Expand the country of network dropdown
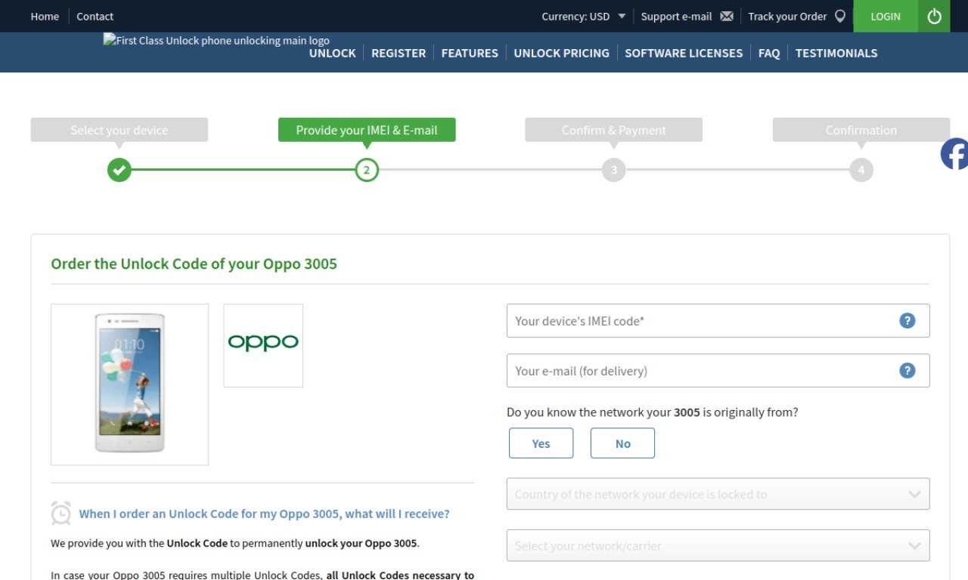 718,494
